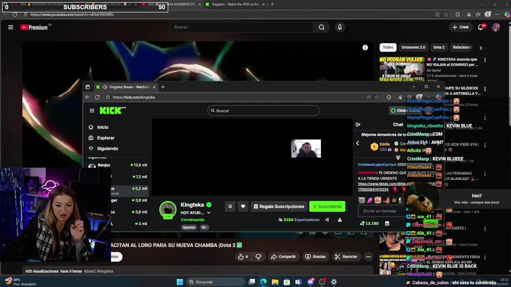Mute the Kingteka Stream tab audio
The height and width of the screenshot is (287, 511).
[105, 87]
